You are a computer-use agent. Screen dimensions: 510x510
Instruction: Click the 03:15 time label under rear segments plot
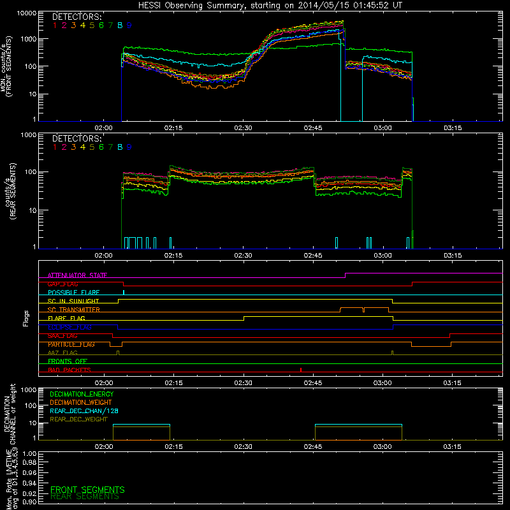pos(453,256)
